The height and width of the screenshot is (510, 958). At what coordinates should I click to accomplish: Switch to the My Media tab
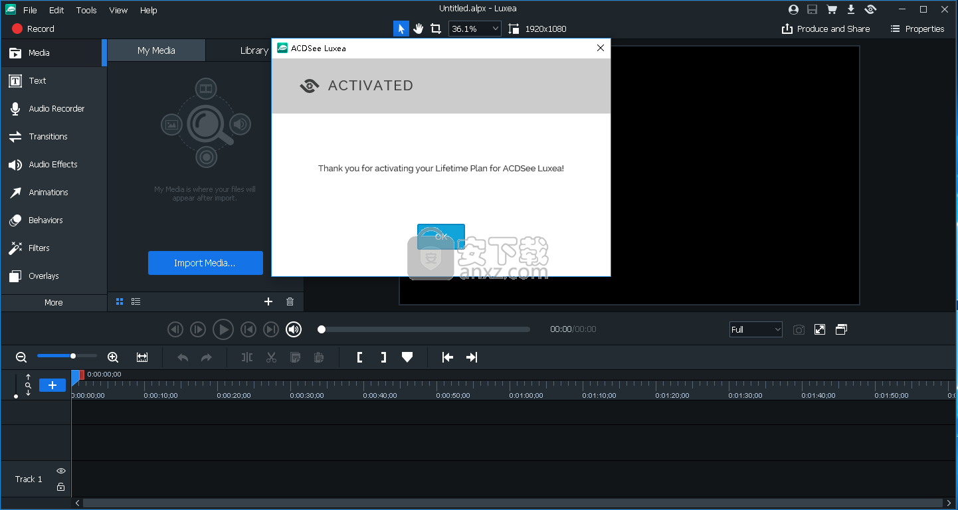[156, 50]
